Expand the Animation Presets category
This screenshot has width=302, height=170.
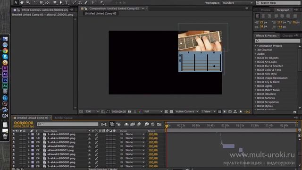256,46
